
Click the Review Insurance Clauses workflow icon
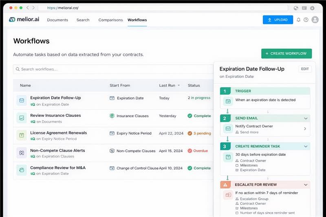[22, 118]
